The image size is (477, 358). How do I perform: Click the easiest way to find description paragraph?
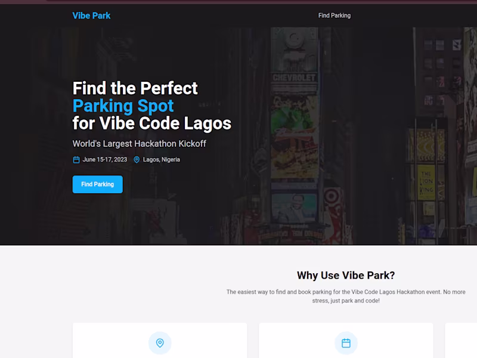click(x=346, y=296)
